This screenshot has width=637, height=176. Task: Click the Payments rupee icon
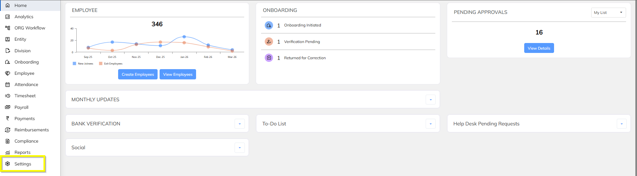tap(8, 118)
